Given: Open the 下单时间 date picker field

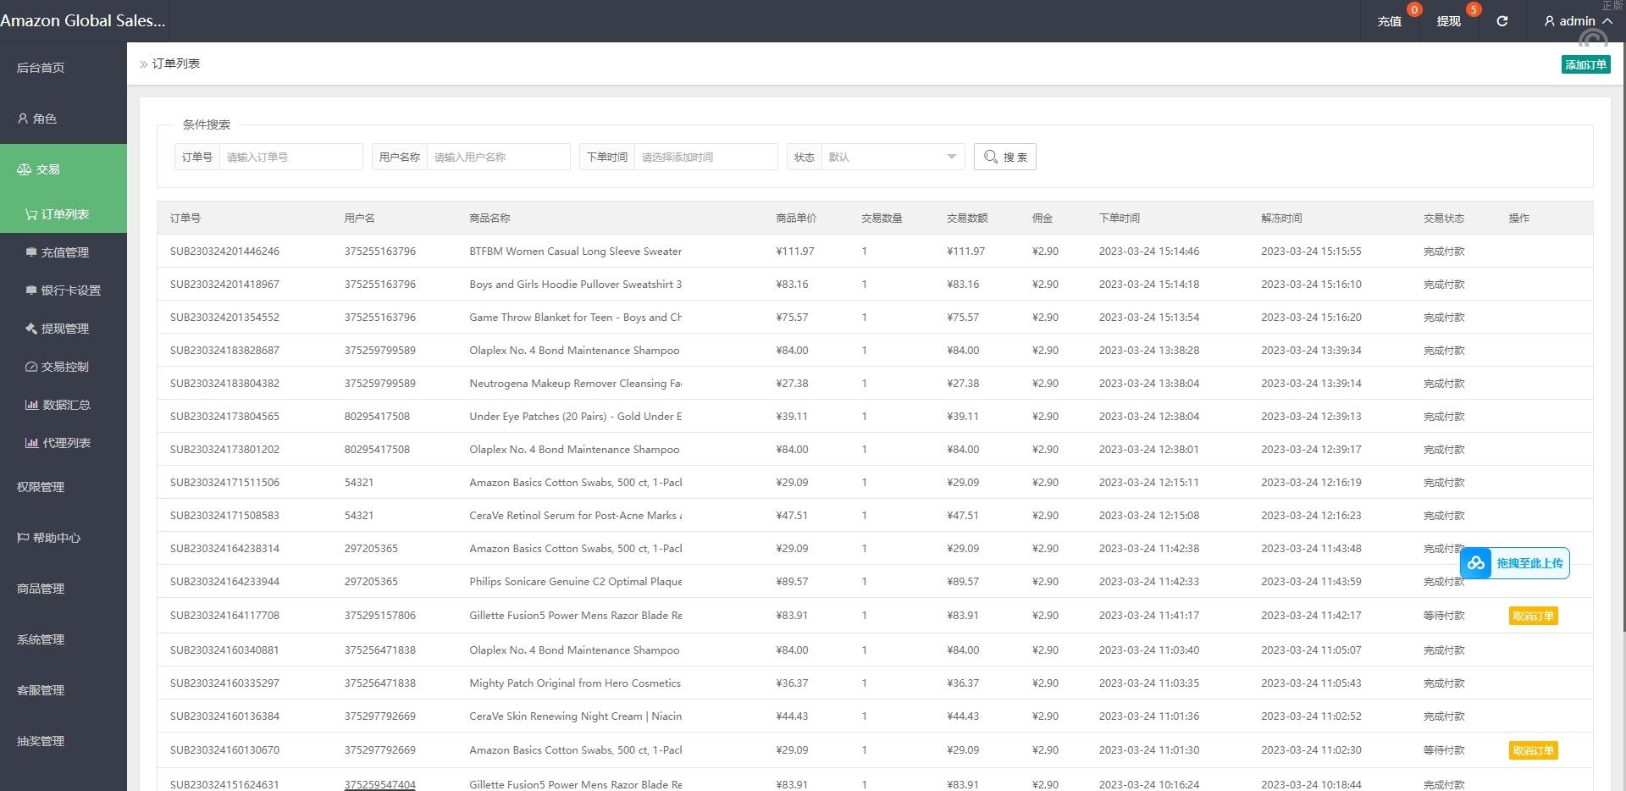Looking at the screenshot, I should point(705,157).
